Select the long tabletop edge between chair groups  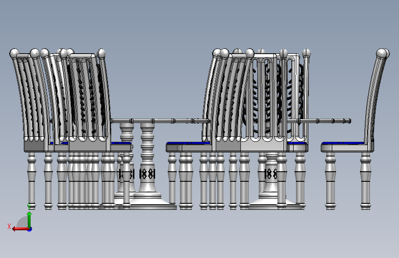[160, 121]
